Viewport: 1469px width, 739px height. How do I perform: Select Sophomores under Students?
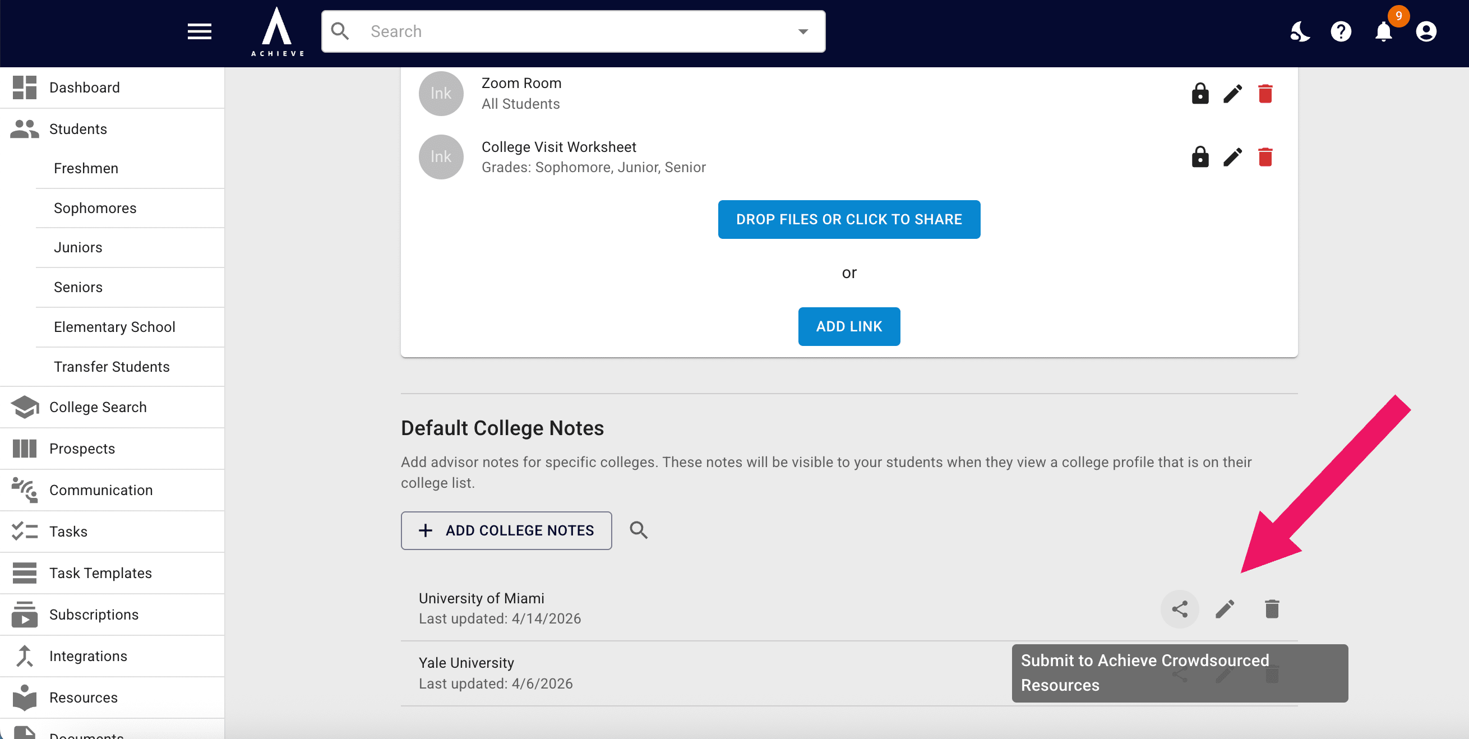tap(130, 208)
